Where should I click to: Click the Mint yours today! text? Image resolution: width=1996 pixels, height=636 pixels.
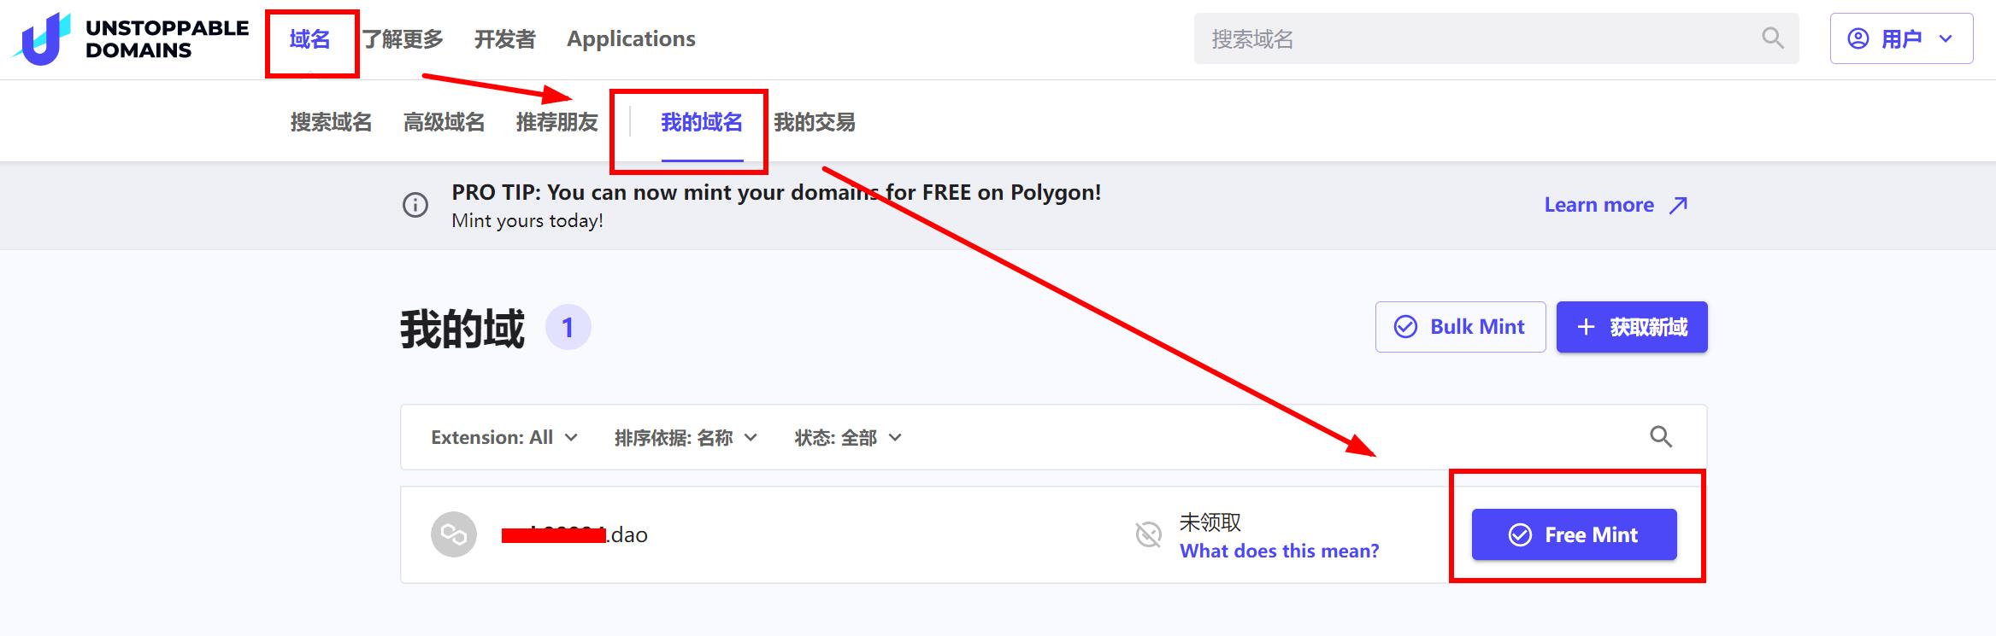527,220
